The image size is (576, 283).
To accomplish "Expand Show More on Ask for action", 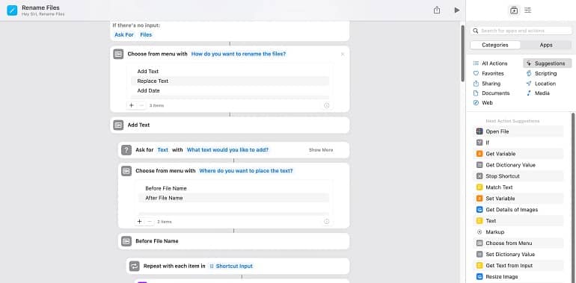I will coord(321,150).
